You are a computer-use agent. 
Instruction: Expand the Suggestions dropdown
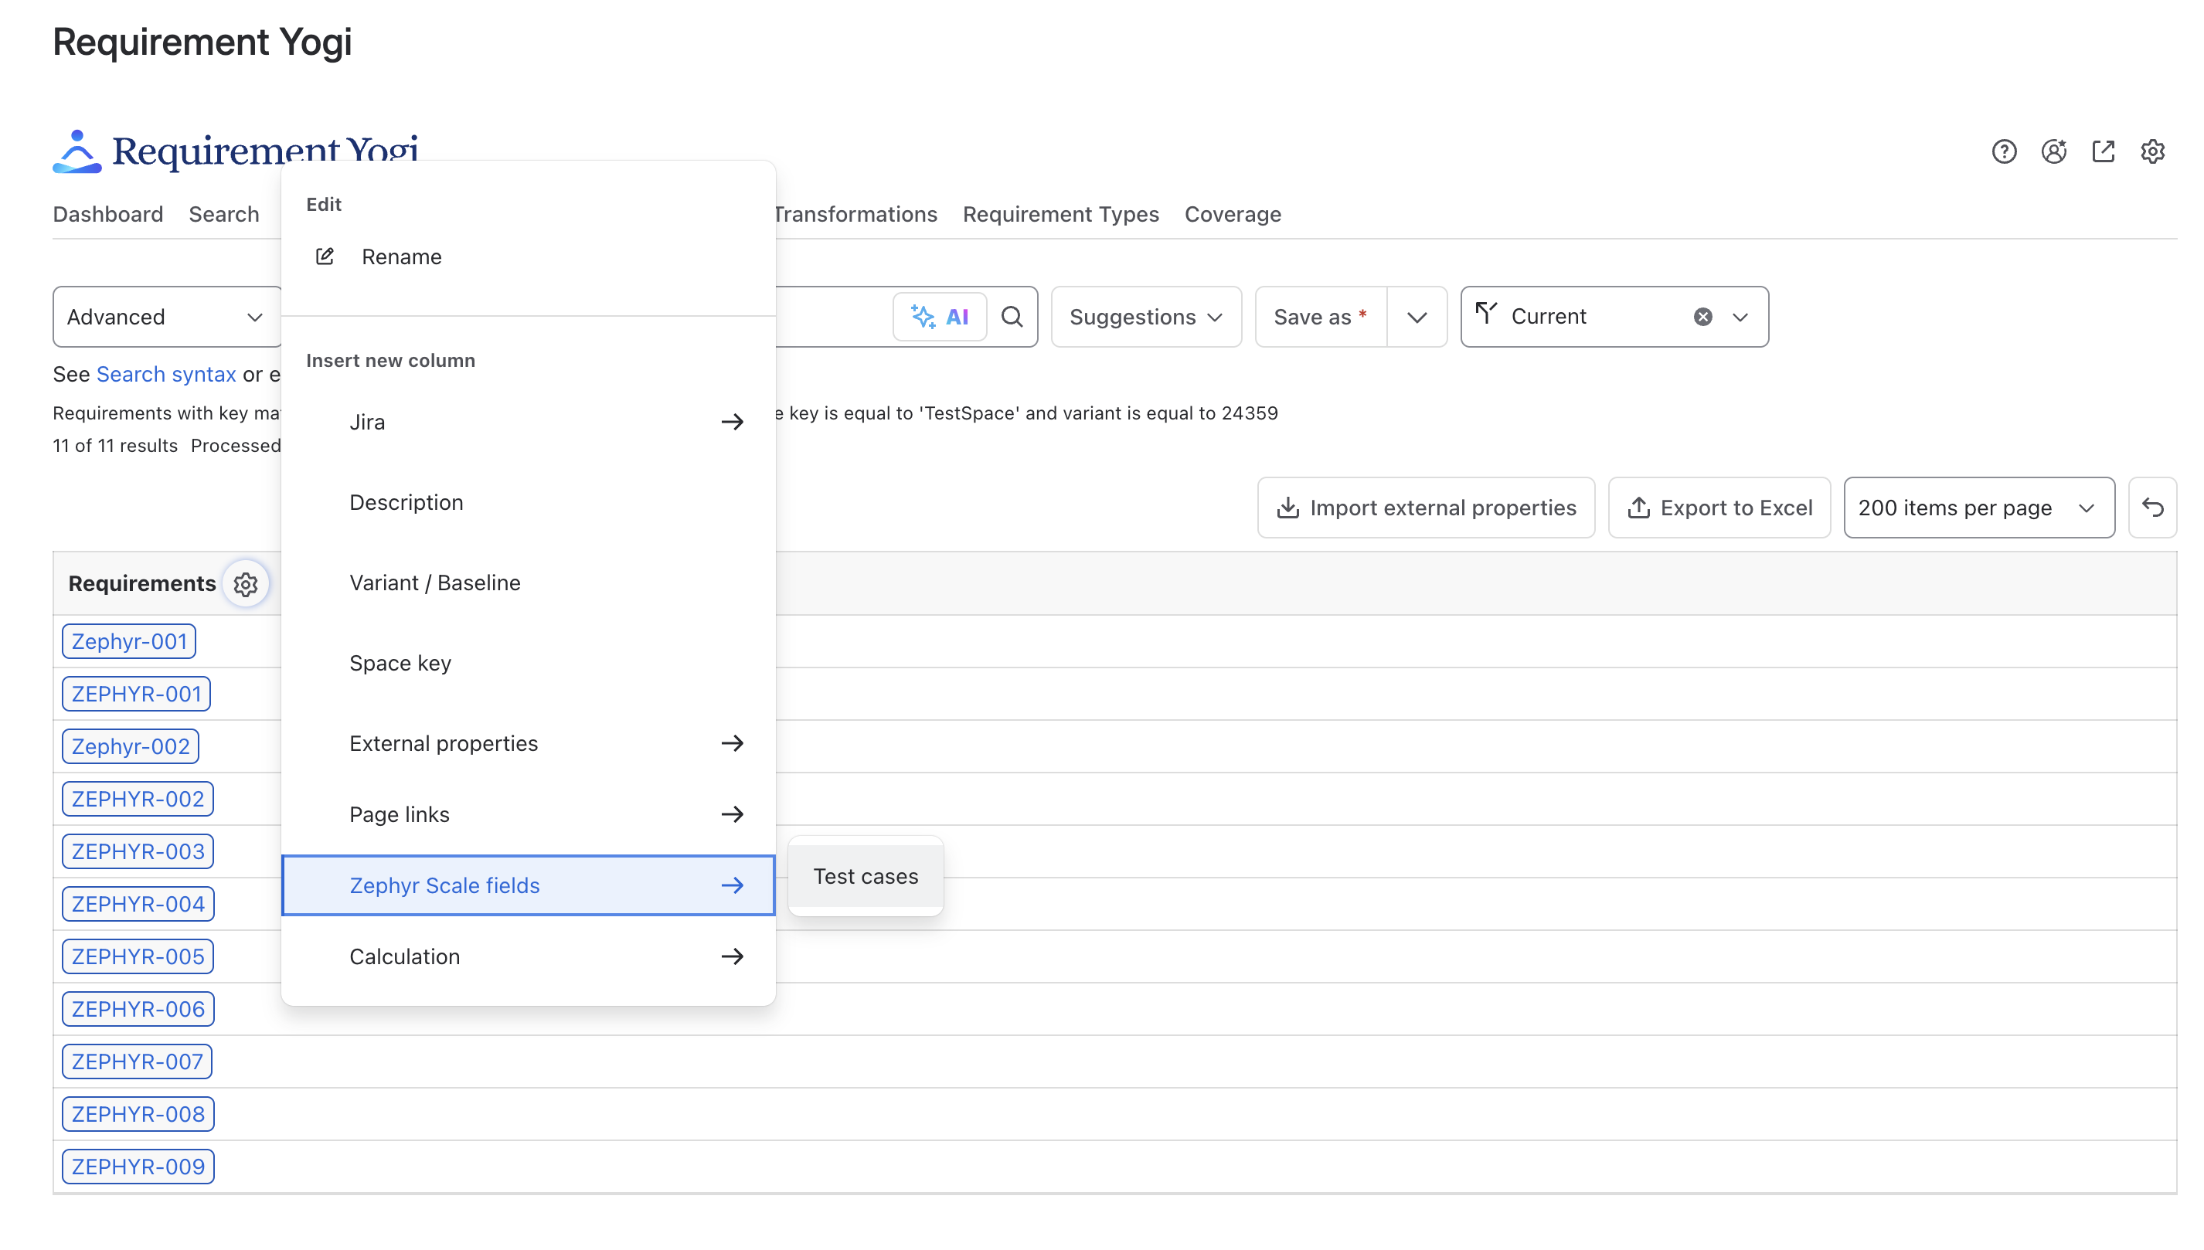pos(1145,317)
